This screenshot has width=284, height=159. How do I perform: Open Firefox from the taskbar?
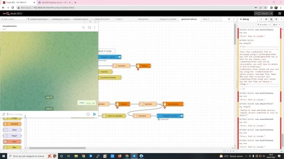tap(119, 156)
